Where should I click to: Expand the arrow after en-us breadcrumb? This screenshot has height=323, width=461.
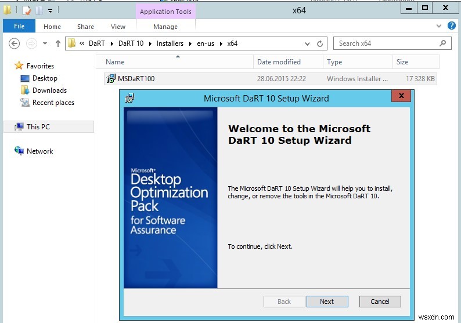click(x=221, y=43)
